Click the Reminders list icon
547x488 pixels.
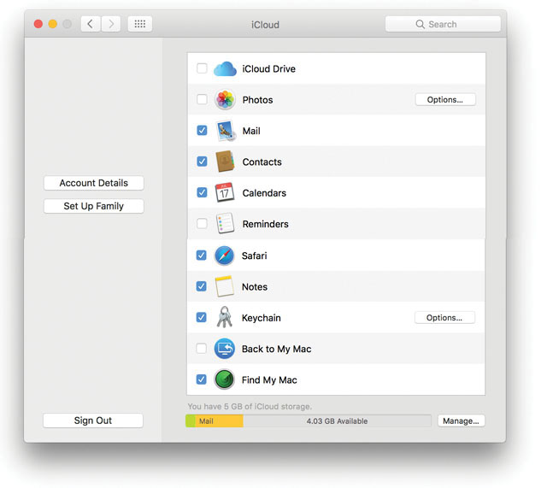tap(225, 223)
